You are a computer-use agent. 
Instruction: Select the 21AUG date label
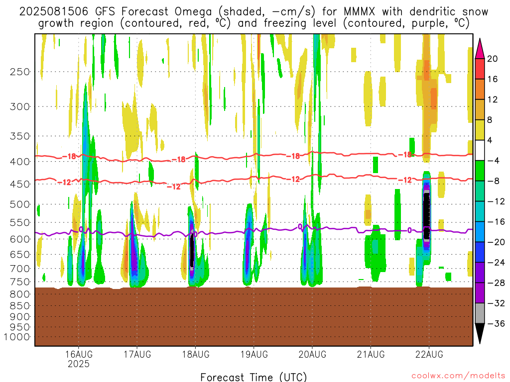click(x=371, y=354)
